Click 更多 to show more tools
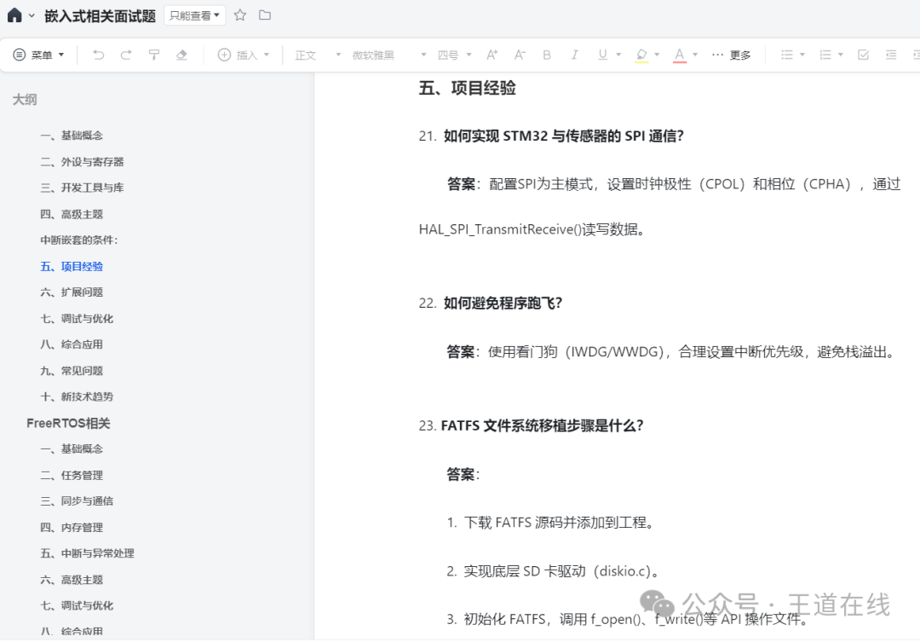The image size is (920, 642). click(x=732, y=55)
